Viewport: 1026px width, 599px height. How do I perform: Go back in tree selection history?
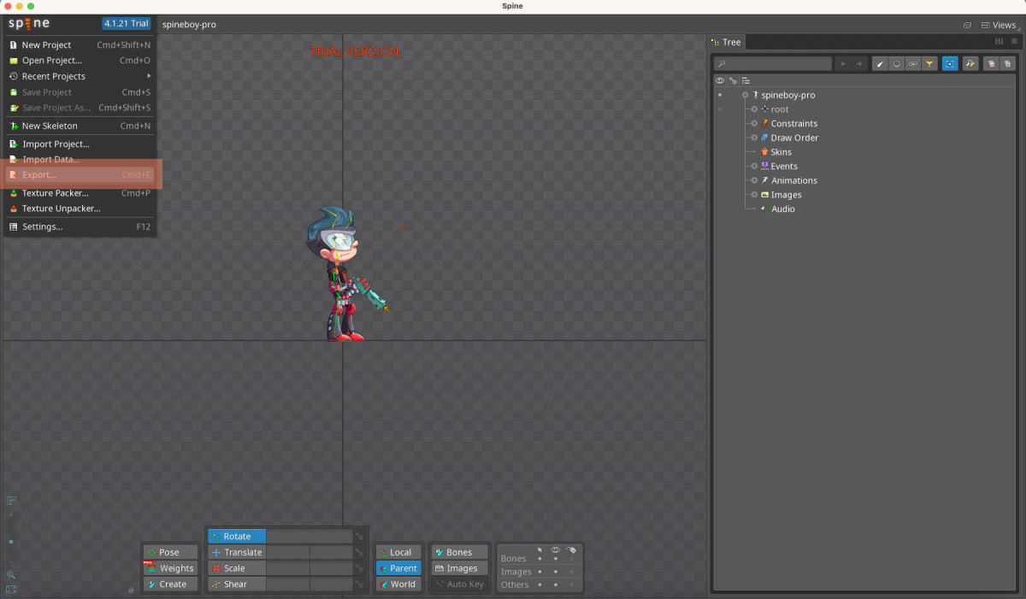[x=843, y=63]
